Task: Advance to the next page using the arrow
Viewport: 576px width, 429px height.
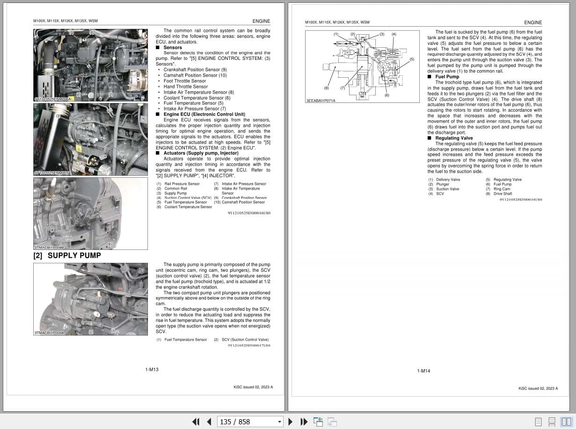Action: tap(291, 422)
